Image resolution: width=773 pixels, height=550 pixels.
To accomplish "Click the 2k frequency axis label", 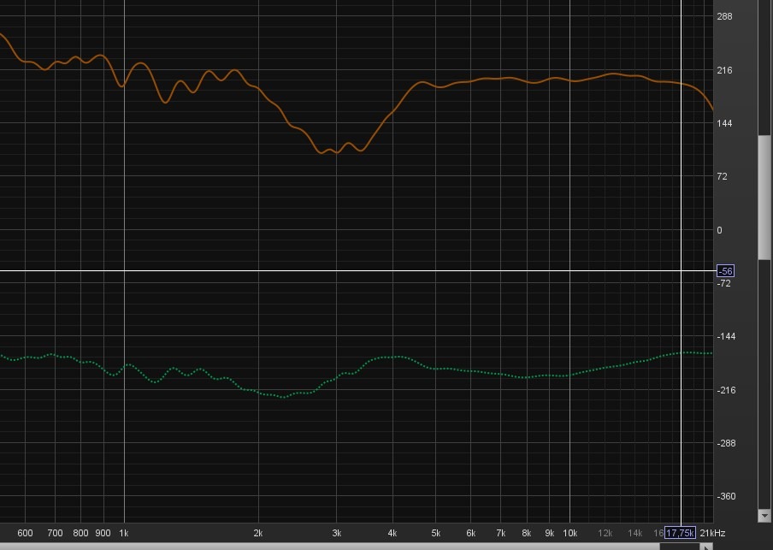I will [x=258, y=533].
